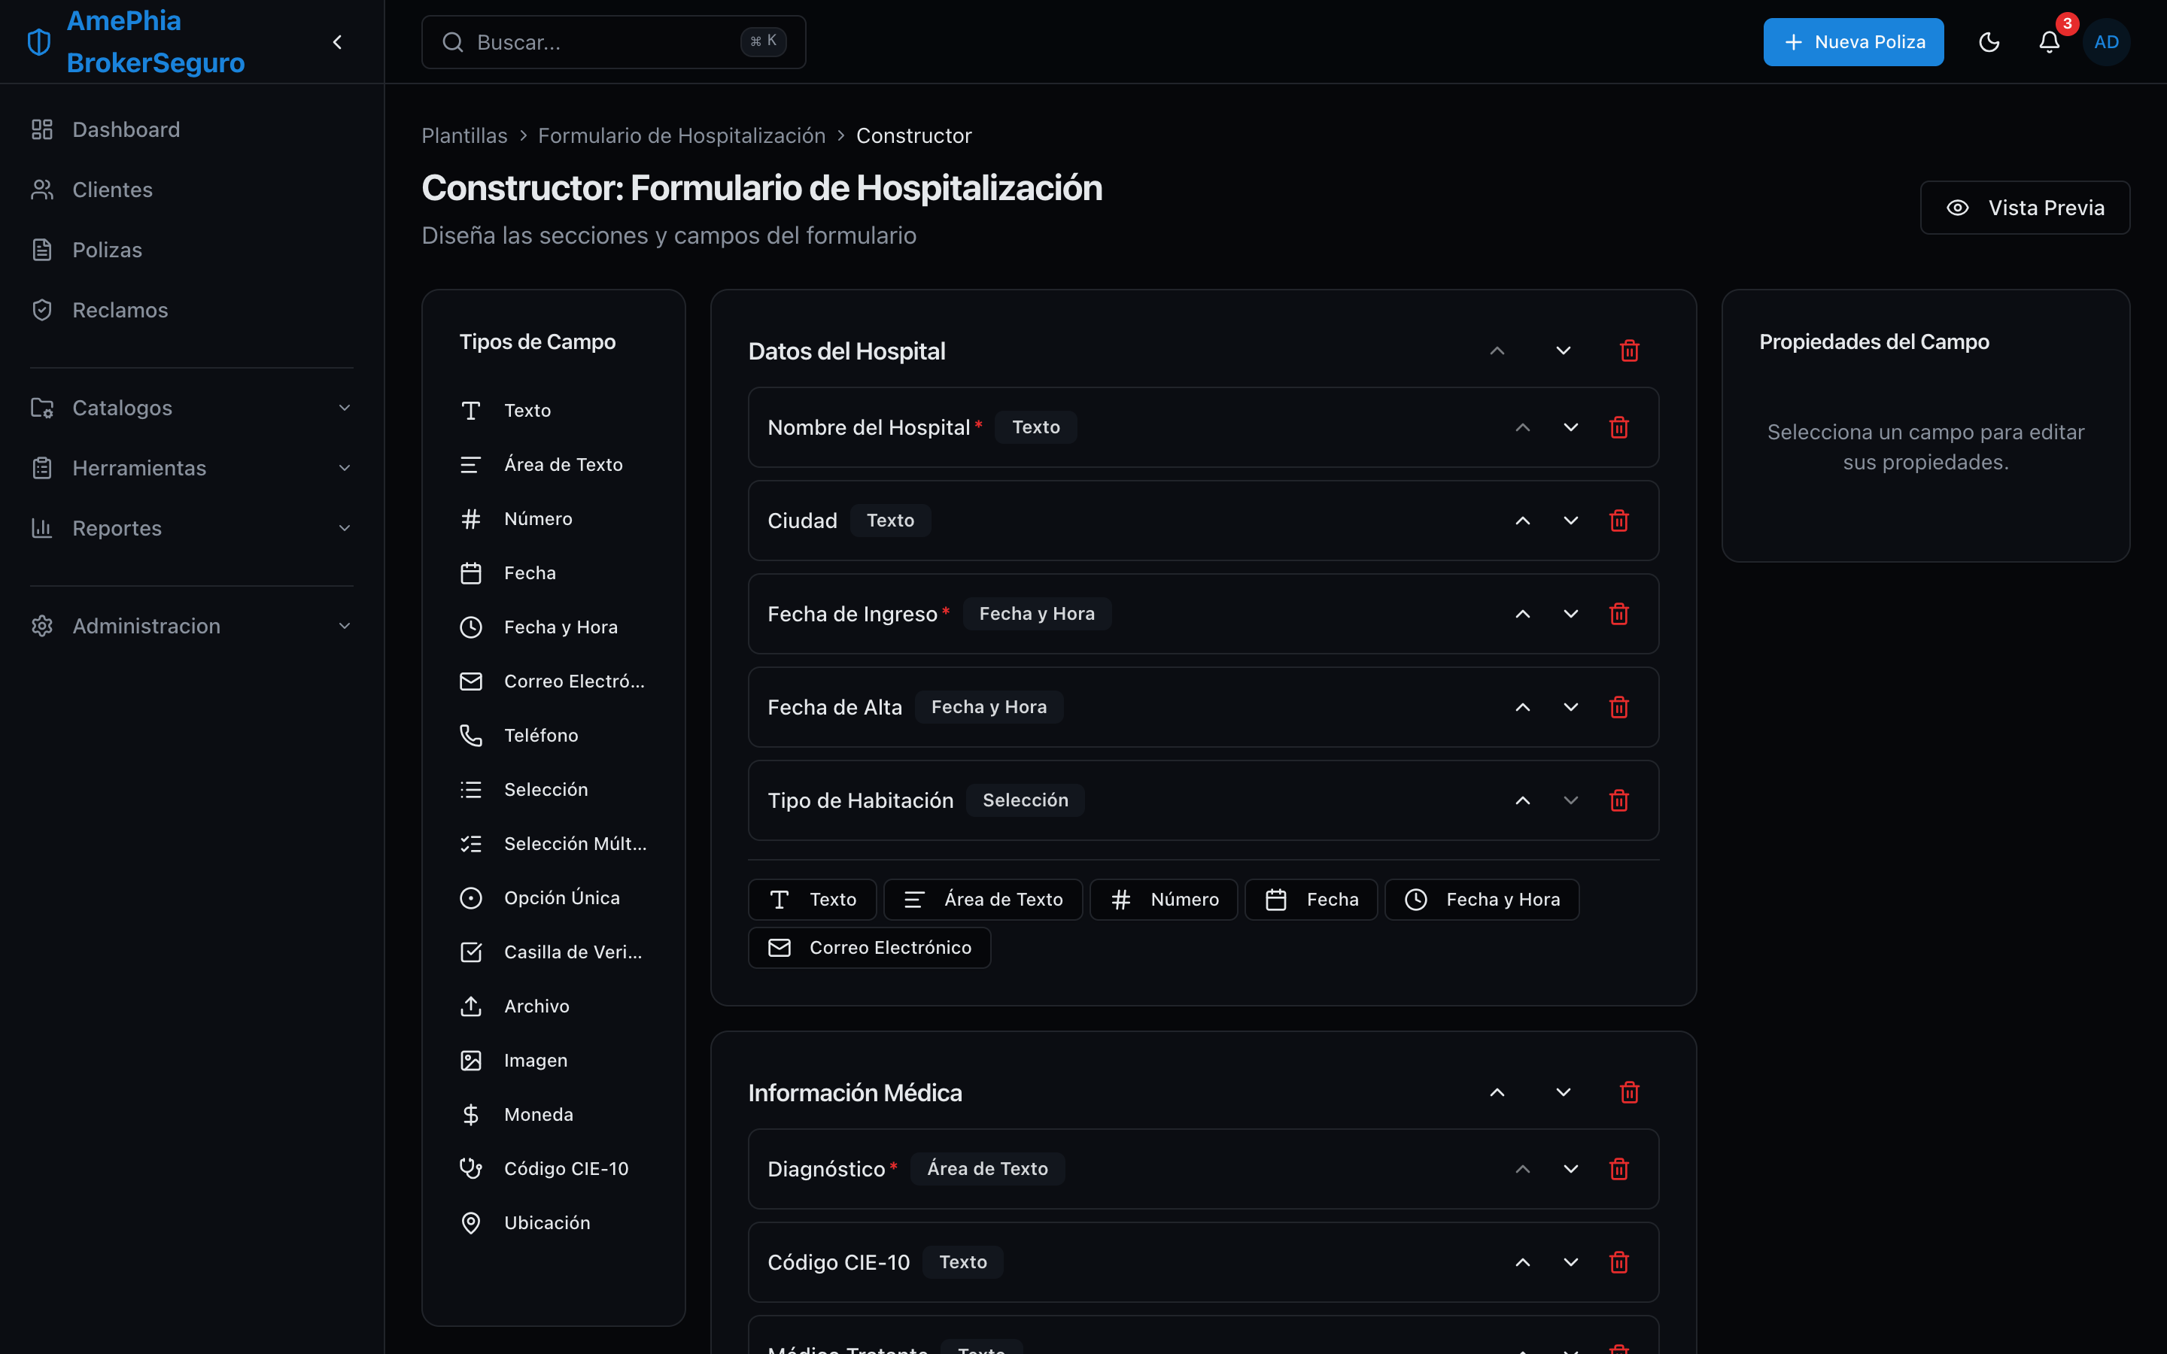
Task: Open notifications bell
Action: 2050,42
